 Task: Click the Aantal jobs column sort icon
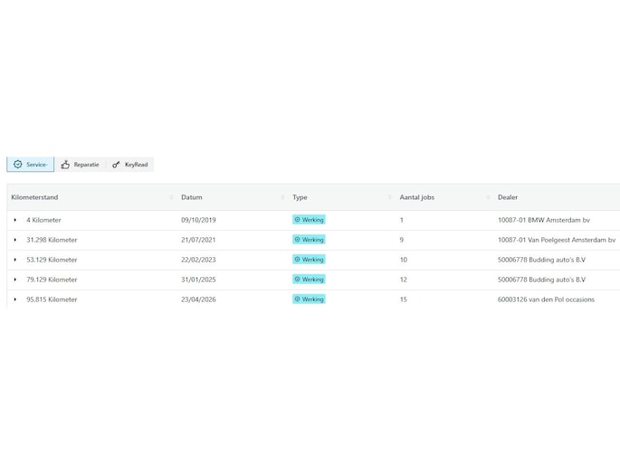[x=488, y=197]
